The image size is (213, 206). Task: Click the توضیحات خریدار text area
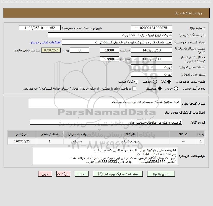[105, 156]
